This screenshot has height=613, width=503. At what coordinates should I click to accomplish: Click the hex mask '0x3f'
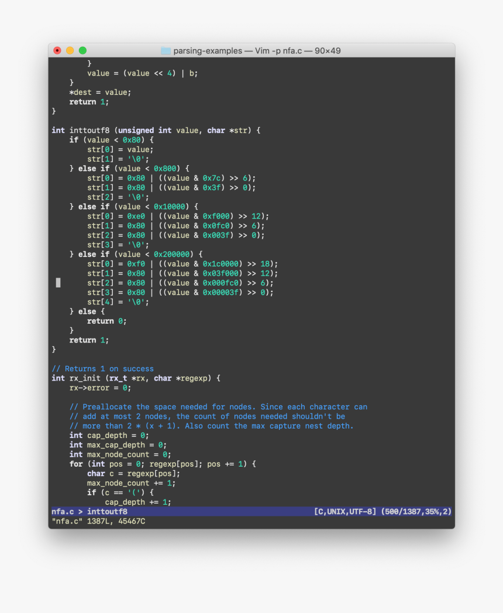tap(212, 188)
